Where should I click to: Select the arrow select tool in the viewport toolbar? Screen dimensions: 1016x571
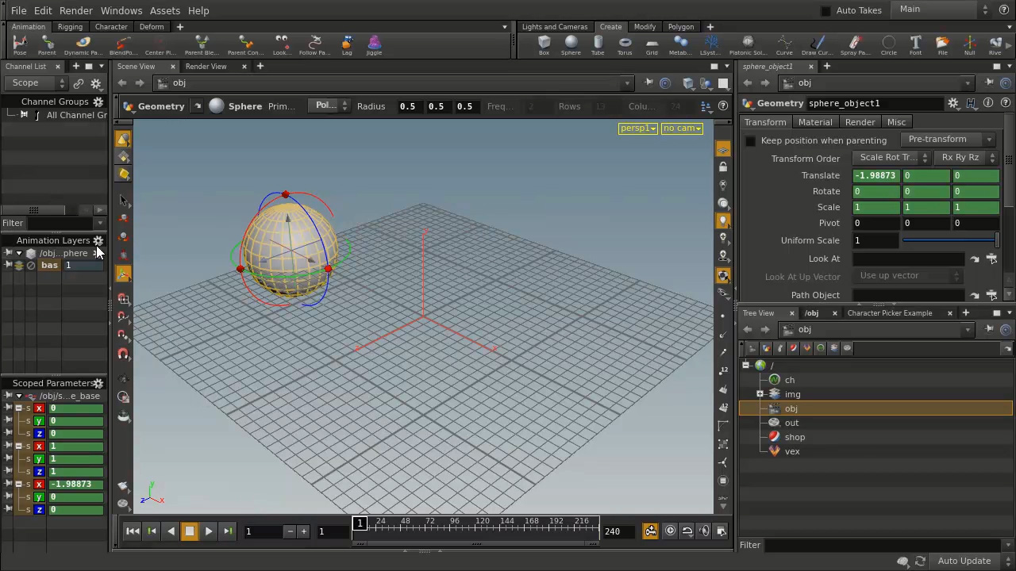pos(123,200)
